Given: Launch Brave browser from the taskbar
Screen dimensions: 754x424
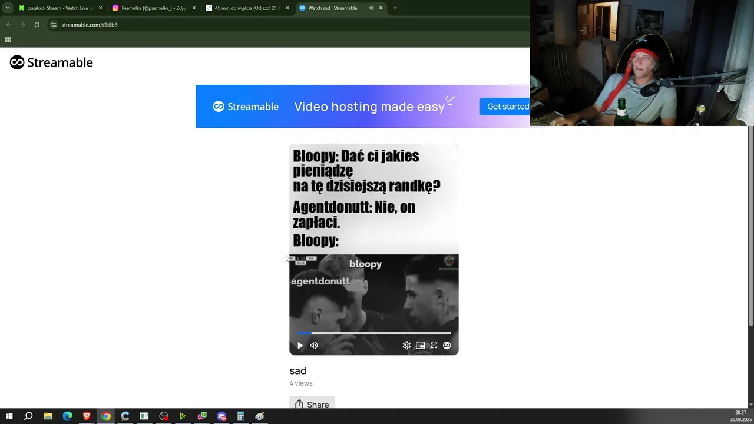Looking at the screenshot, I should [87, 416].
